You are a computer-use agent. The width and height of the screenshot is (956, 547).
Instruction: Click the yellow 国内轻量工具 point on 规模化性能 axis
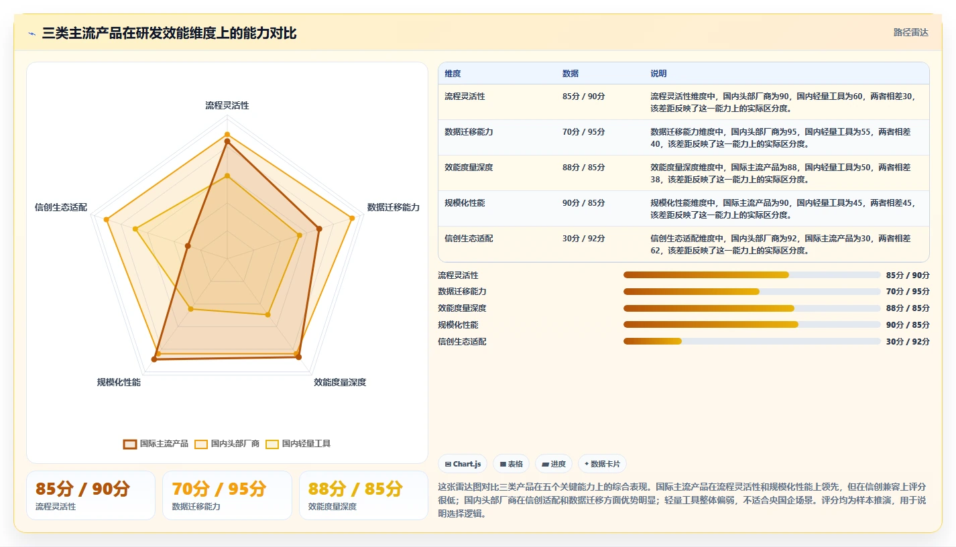point(191,309)
